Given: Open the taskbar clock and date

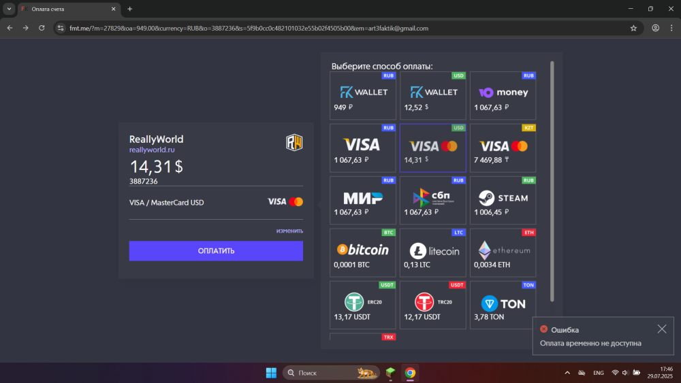Looking at the screenshot, I should [660, 373].
